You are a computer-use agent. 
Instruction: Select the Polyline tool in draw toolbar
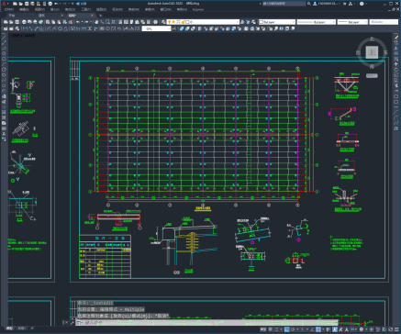click(4, 49)
